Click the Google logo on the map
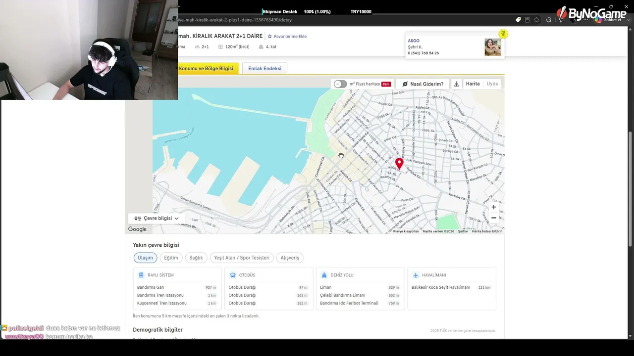The height and width of the screenshot is (356, 634). 137,229
